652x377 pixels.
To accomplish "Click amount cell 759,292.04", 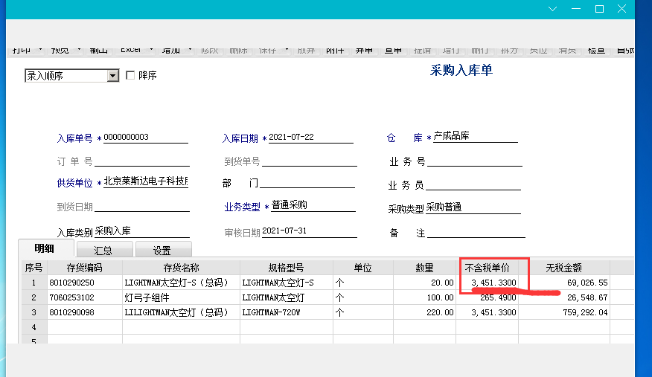I will [564, 312].
